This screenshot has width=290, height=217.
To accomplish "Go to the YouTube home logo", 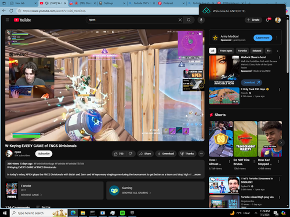I will point(22,20).
